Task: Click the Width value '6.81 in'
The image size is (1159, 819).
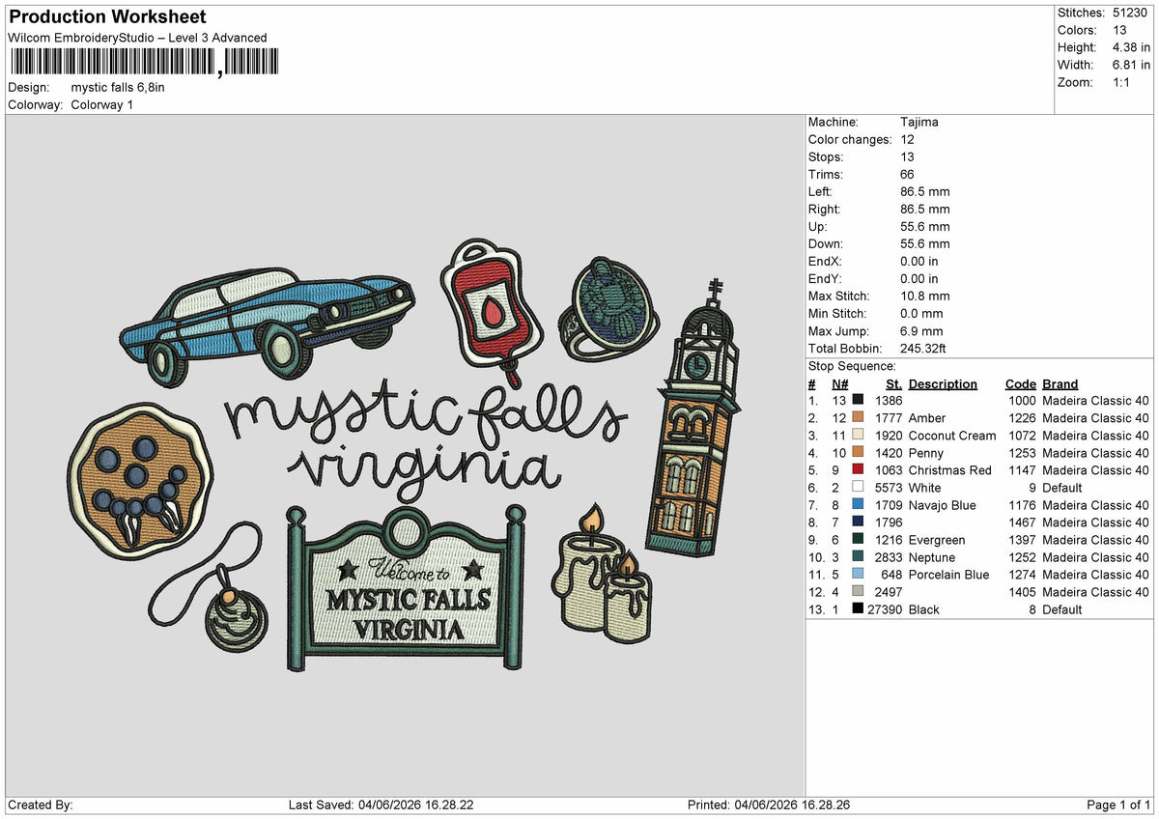Action: tap(1133, 65)
